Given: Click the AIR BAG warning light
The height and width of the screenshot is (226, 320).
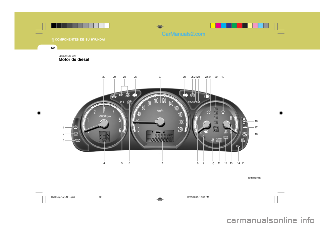Looking at the screenshot, I should point(243,140).
